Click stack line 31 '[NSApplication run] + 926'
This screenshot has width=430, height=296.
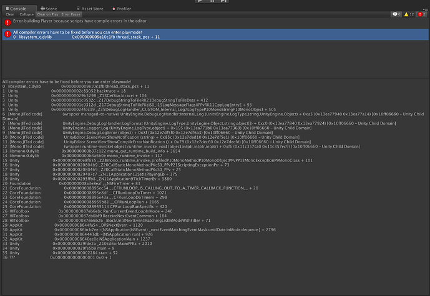pos(77,234)
